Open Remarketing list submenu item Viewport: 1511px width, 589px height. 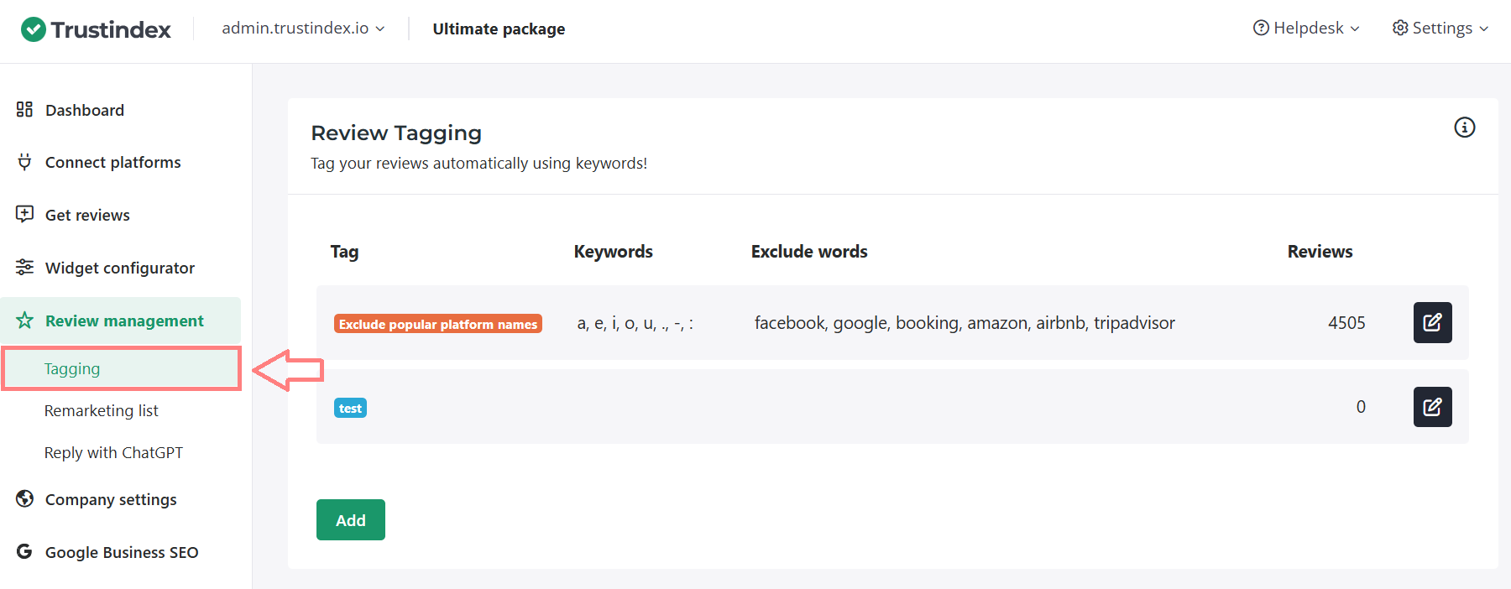[x=101, y=410]
